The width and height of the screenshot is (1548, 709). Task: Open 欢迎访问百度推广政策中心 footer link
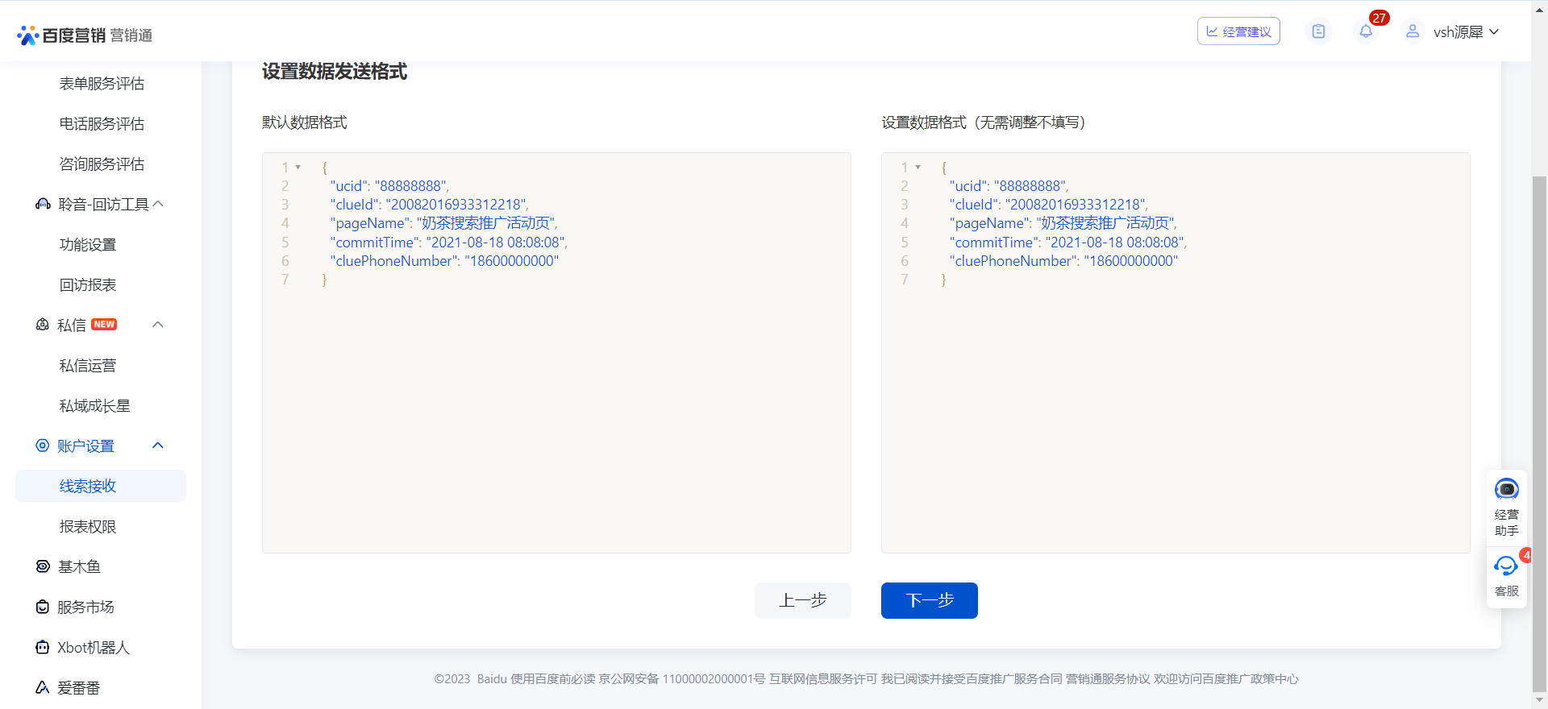pyautogui.click(x=1225, y=679)
